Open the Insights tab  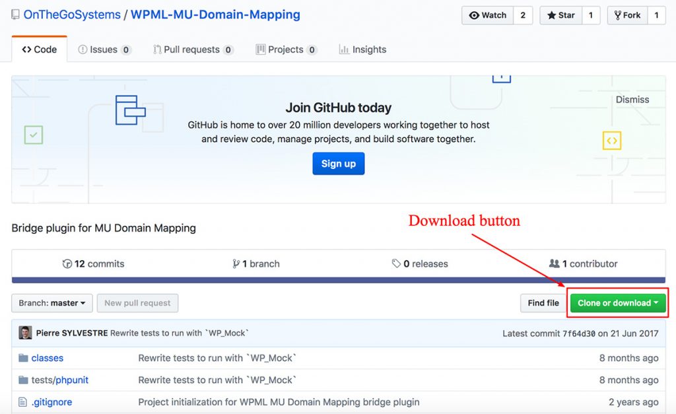click(x=362, y=50)
